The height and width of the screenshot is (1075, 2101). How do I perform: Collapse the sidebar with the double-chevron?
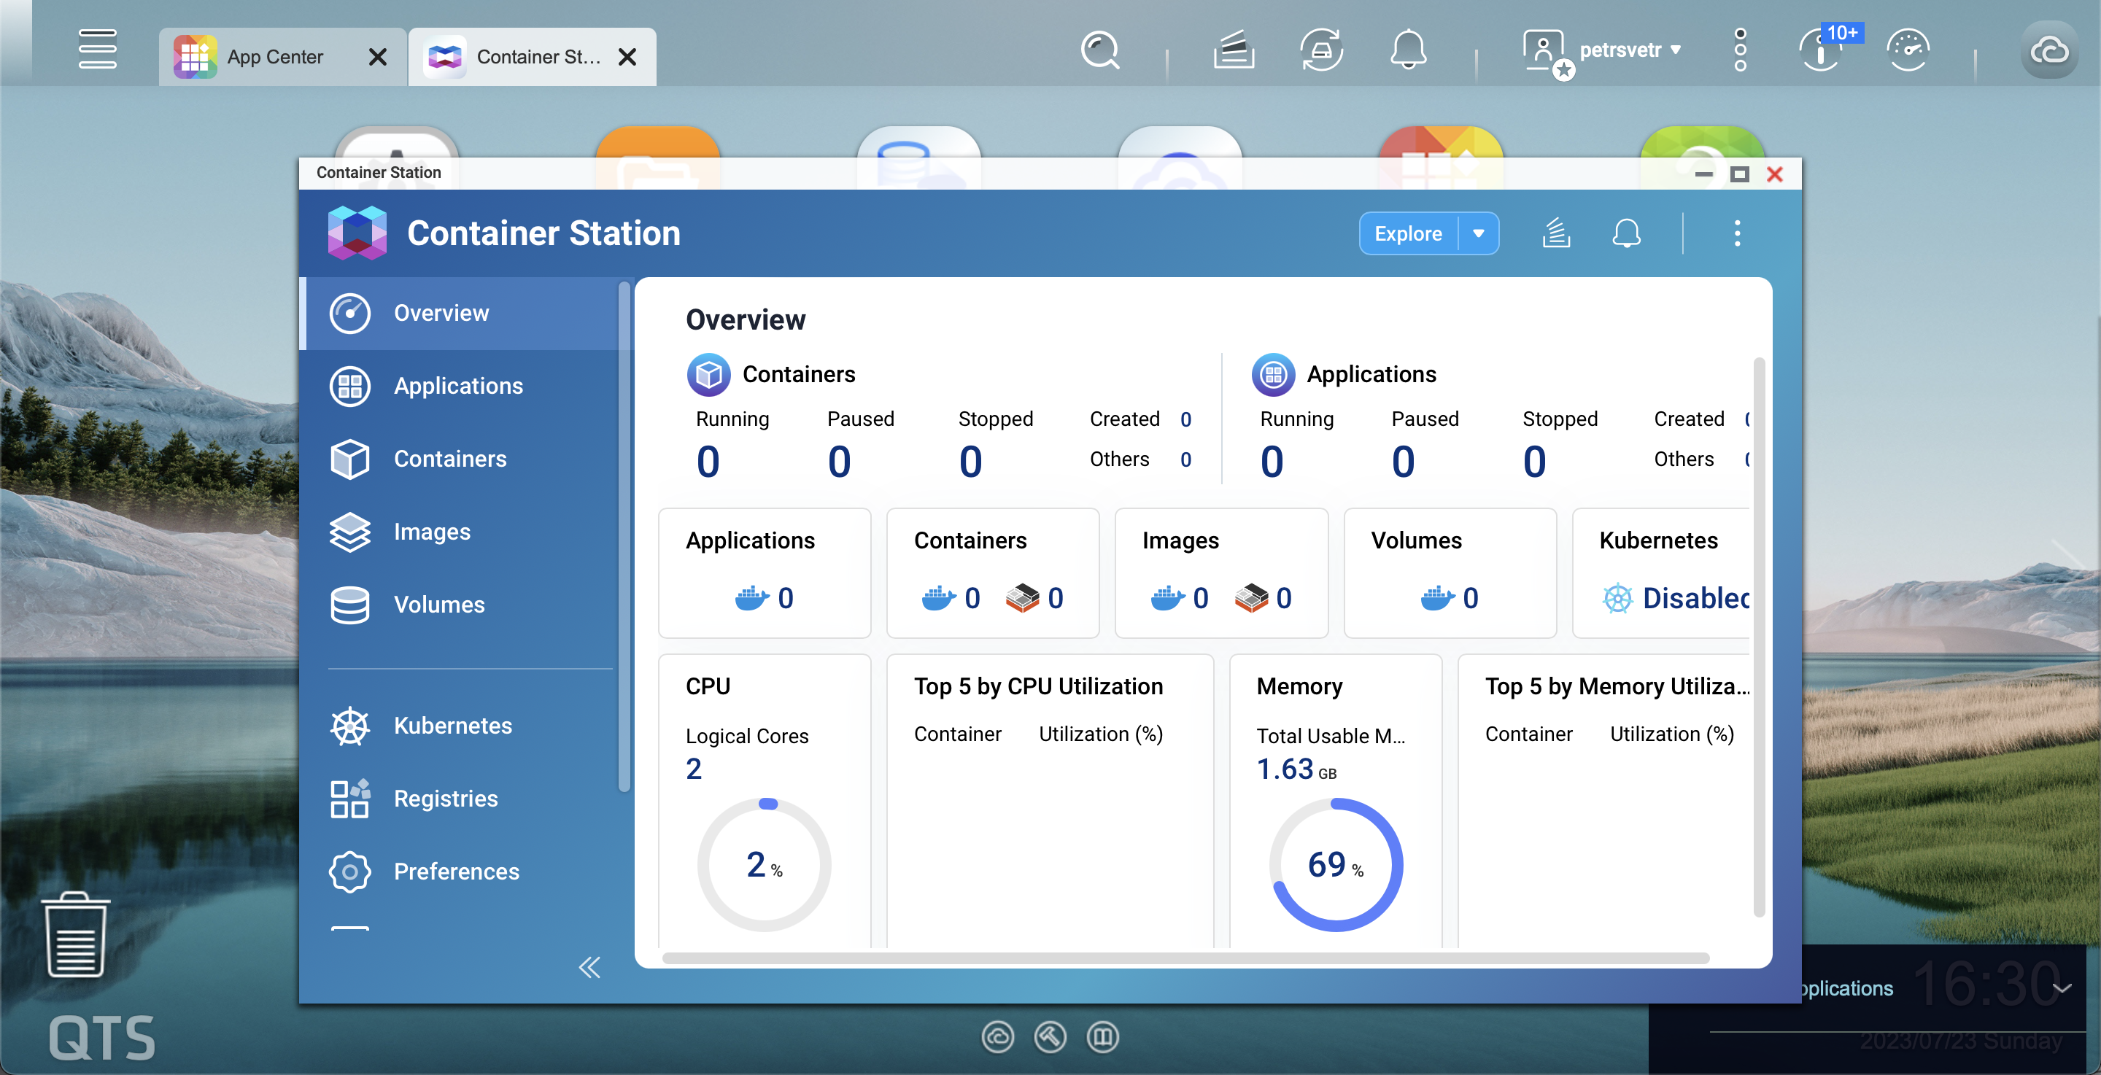tap(589, 967)
